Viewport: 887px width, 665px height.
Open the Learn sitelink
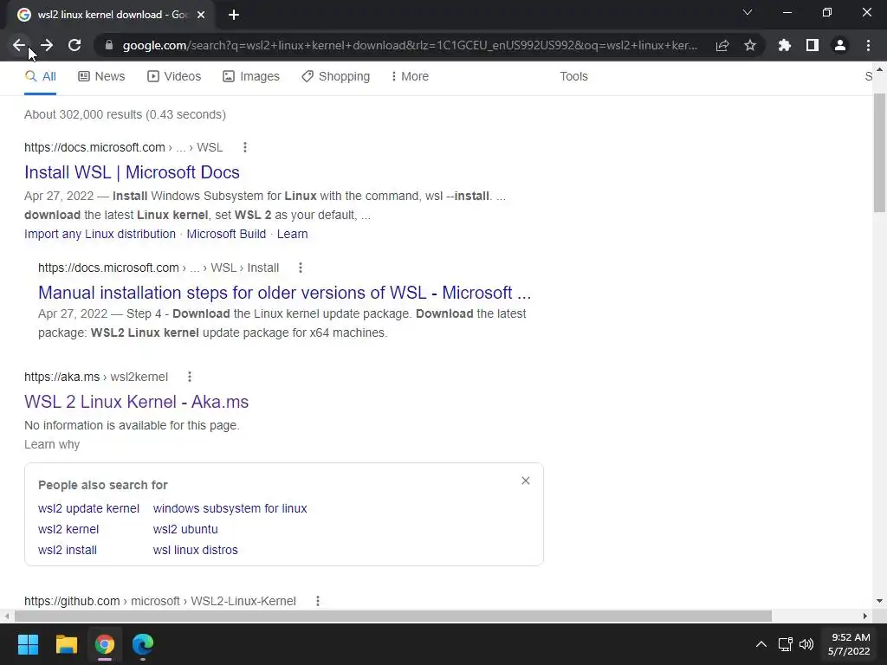293,234
